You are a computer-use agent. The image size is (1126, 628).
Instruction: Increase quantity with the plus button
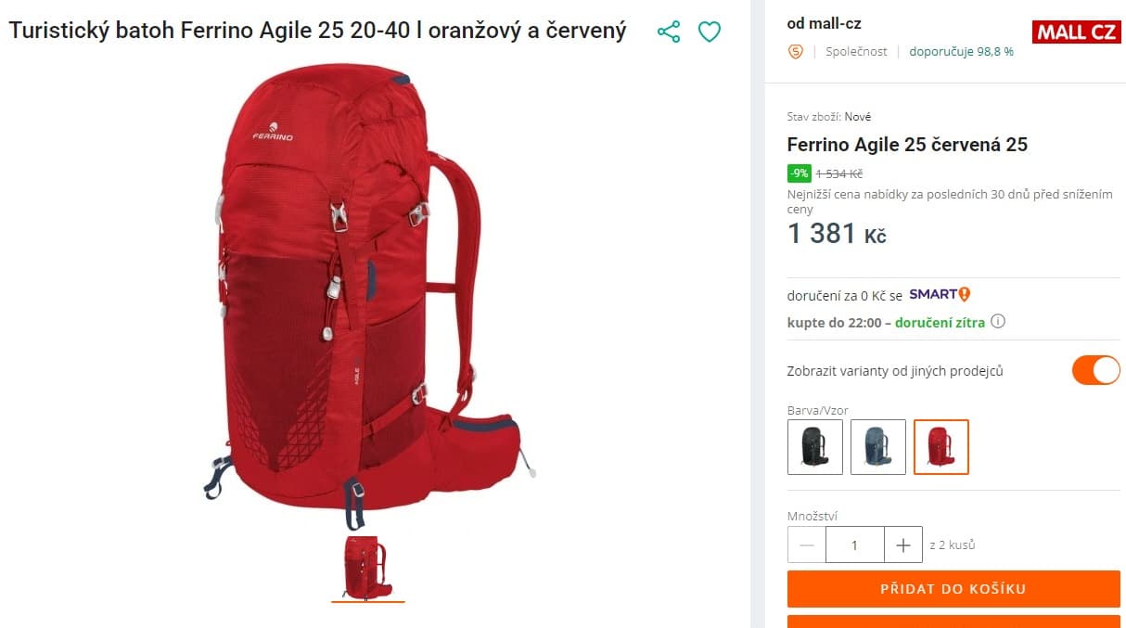click(903, 545)
